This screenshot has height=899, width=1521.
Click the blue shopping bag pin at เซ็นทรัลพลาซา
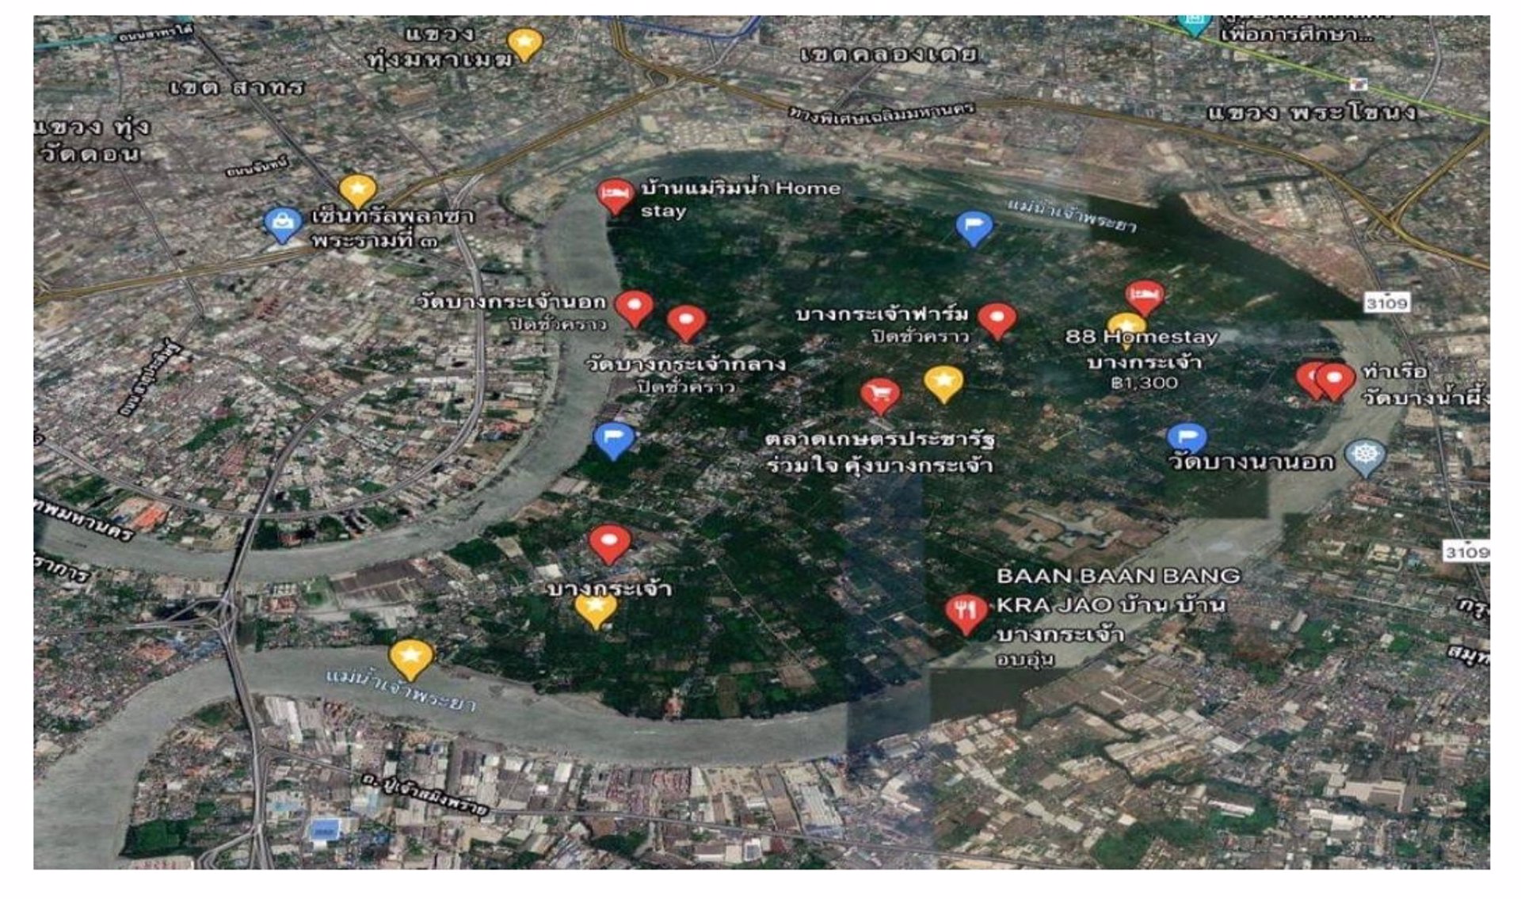pos(283,225)
